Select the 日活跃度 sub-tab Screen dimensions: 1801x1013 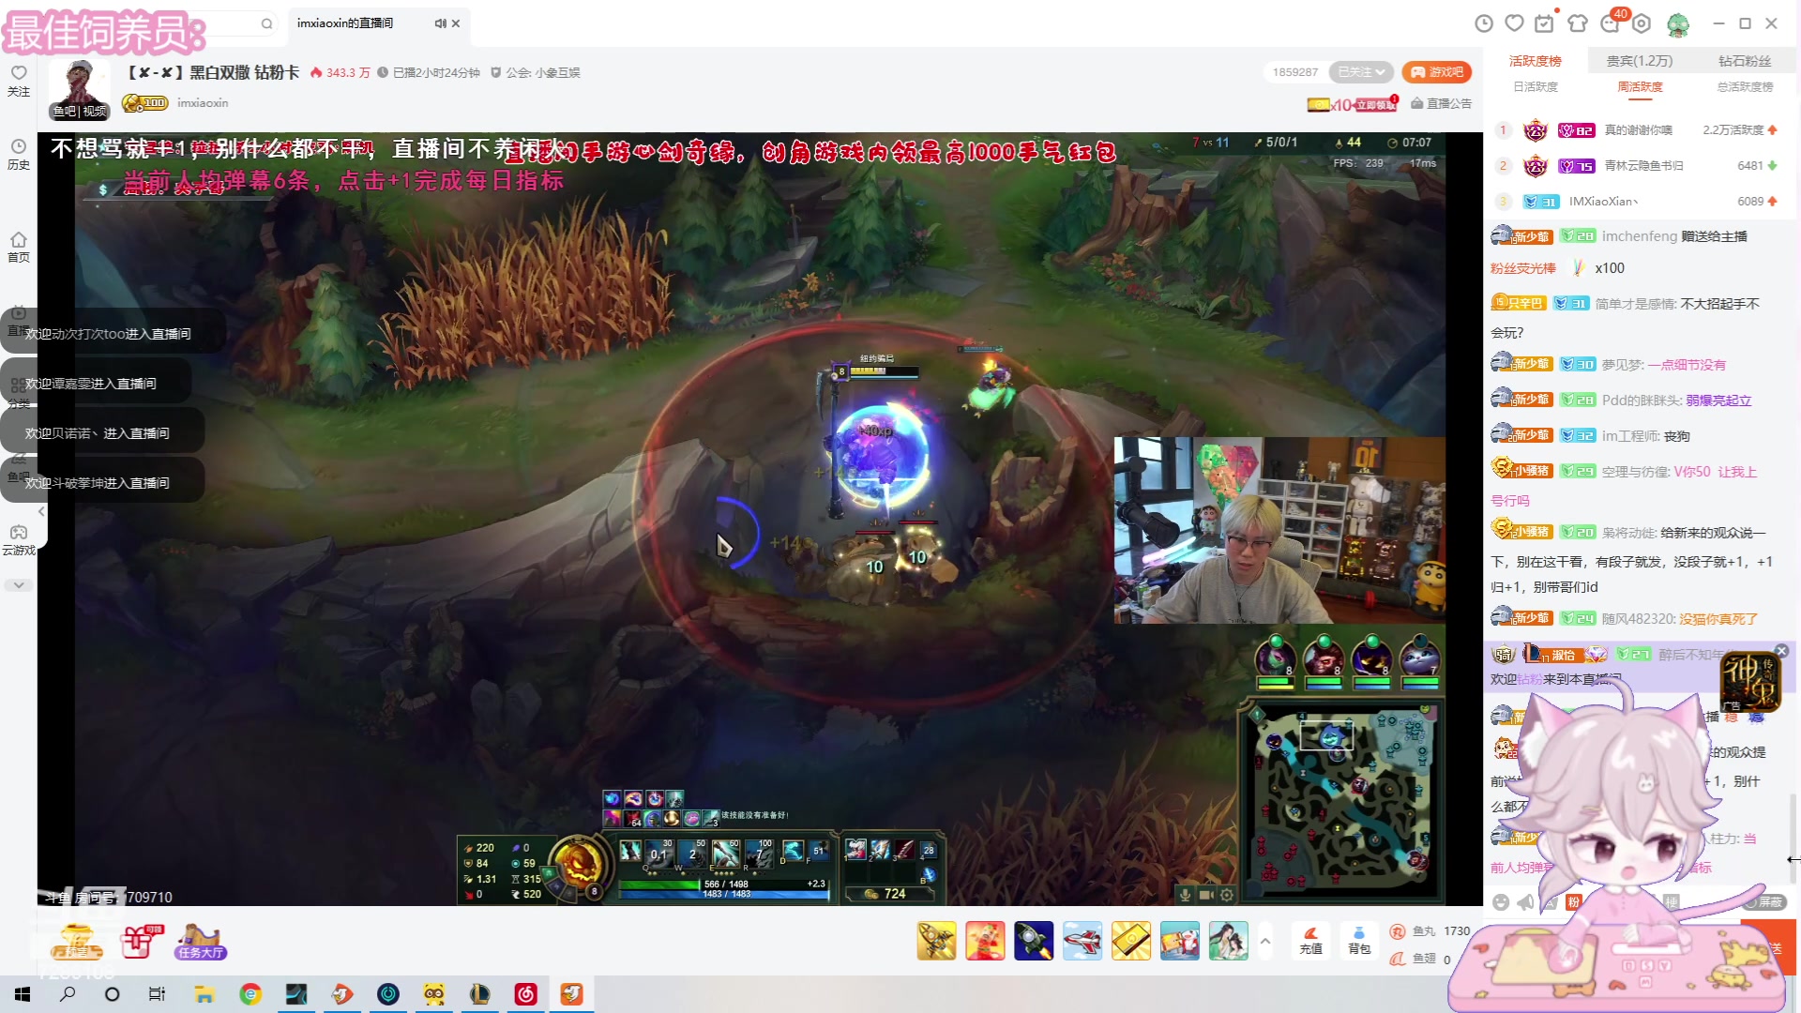pos(1536,86)
